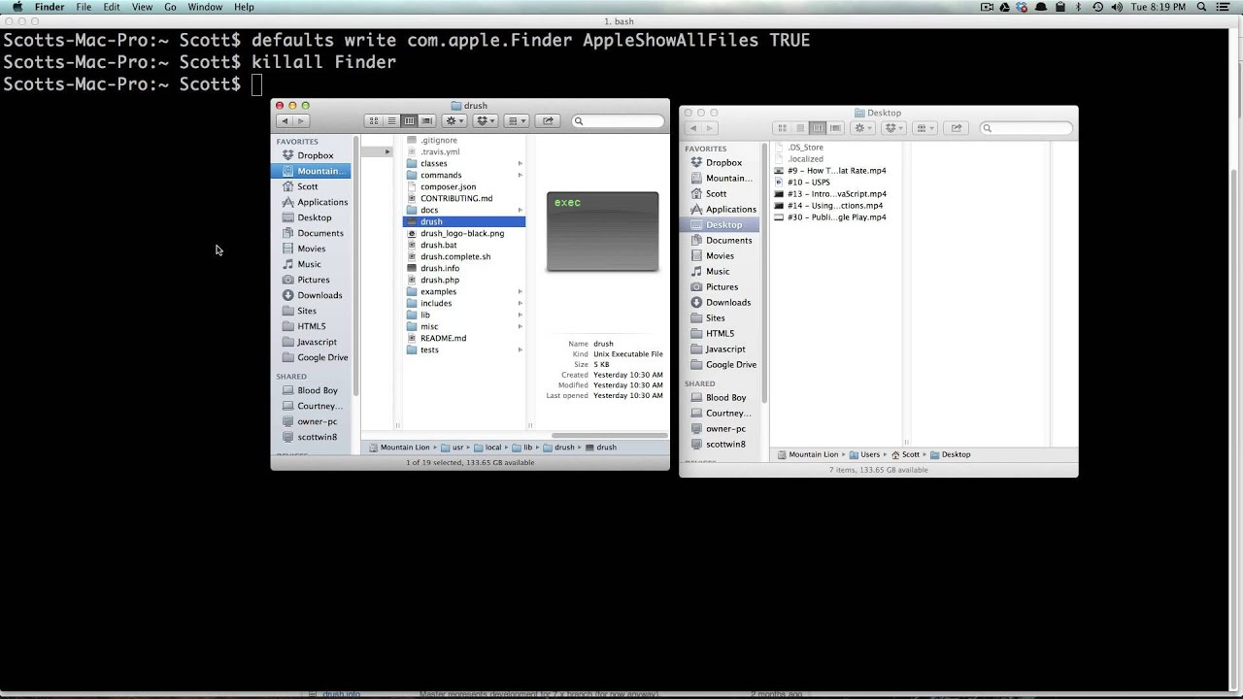Expand the classes folder
Viewport: 1243px width, 699px height.
[521, 163]
